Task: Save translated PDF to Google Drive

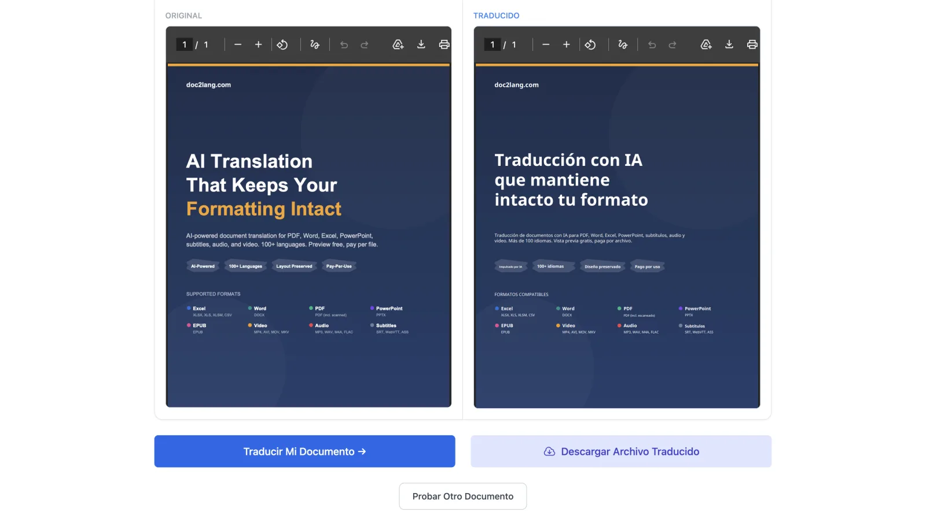Action: pos(706,45)
